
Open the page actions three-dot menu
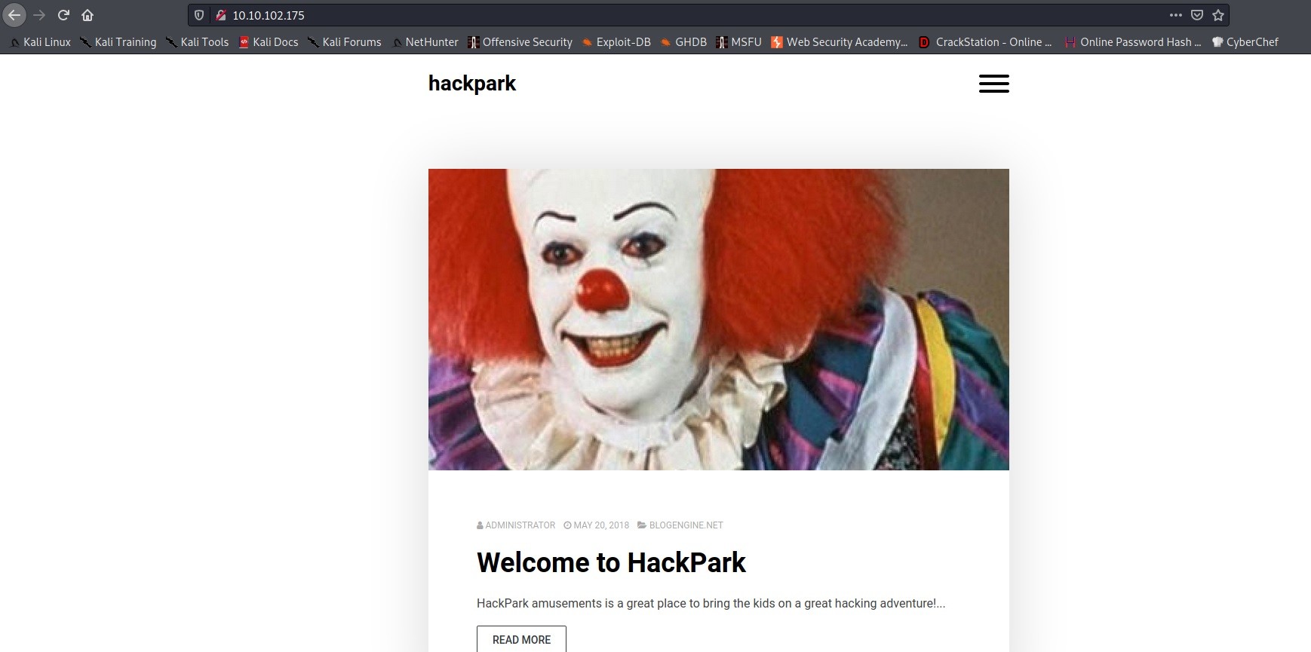[1175, 15]
